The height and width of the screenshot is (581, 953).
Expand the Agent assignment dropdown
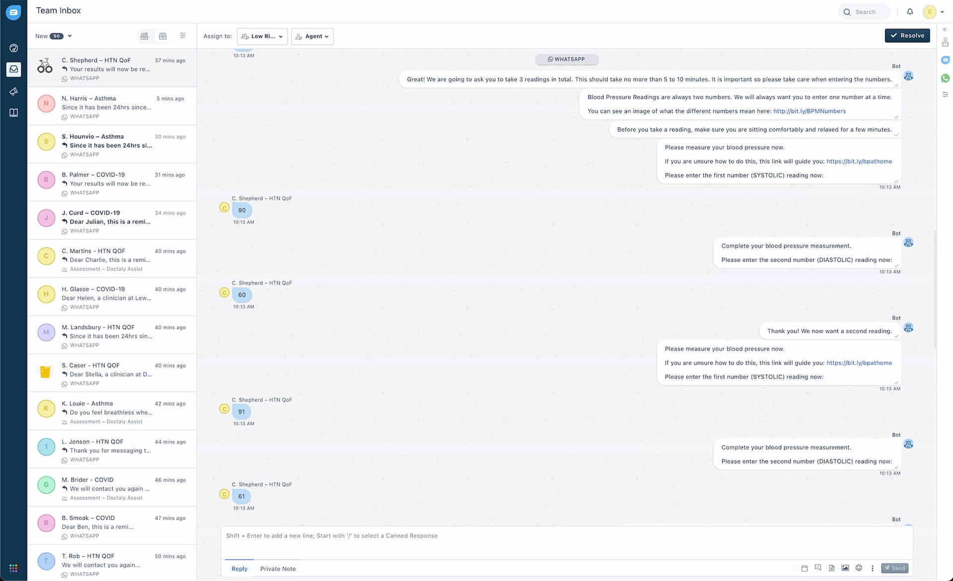[312, 36]
